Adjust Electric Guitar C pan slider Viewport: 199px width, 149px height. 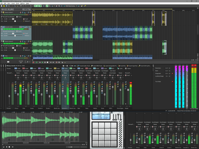(15, 21)
